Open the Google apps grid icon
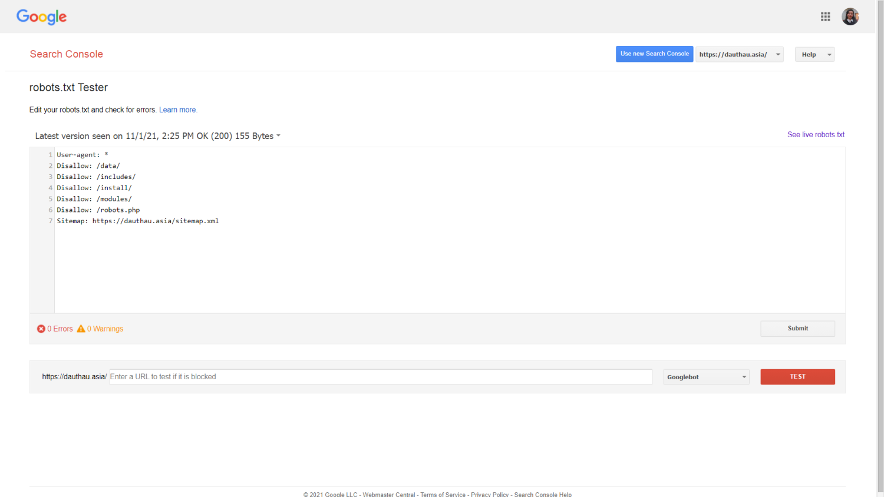 click(x=825, y=16)
